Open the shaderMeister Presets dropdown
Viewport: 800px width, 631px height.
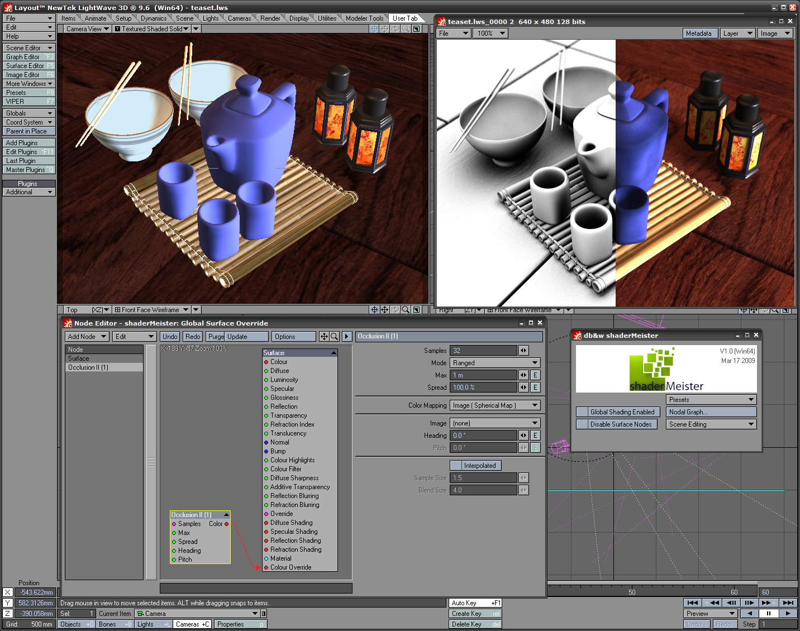(711, 400)
